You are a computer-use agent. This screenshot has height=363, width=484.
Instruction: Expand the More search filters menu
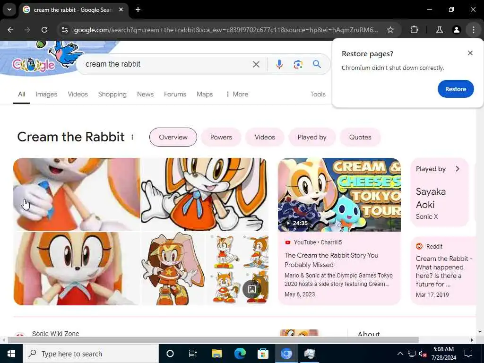pyautogui.click(x=237, y=94)
